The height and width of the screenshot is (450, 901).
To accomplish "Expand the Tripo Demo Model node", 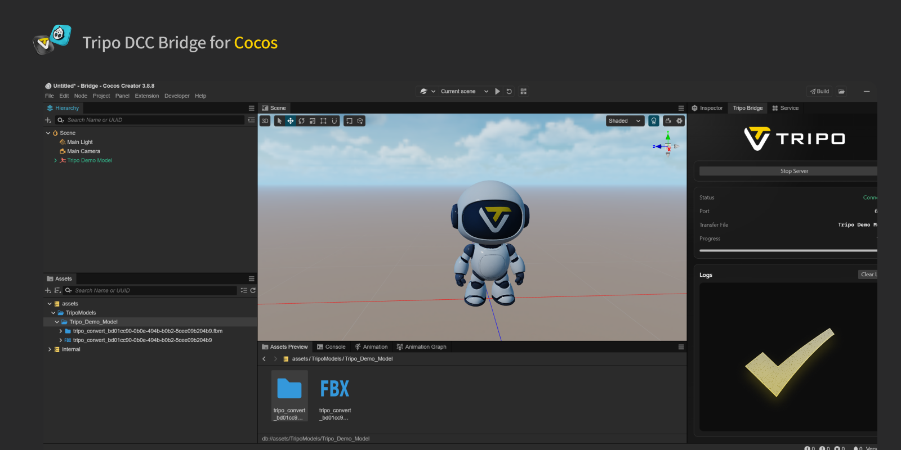I will (55, 160).
